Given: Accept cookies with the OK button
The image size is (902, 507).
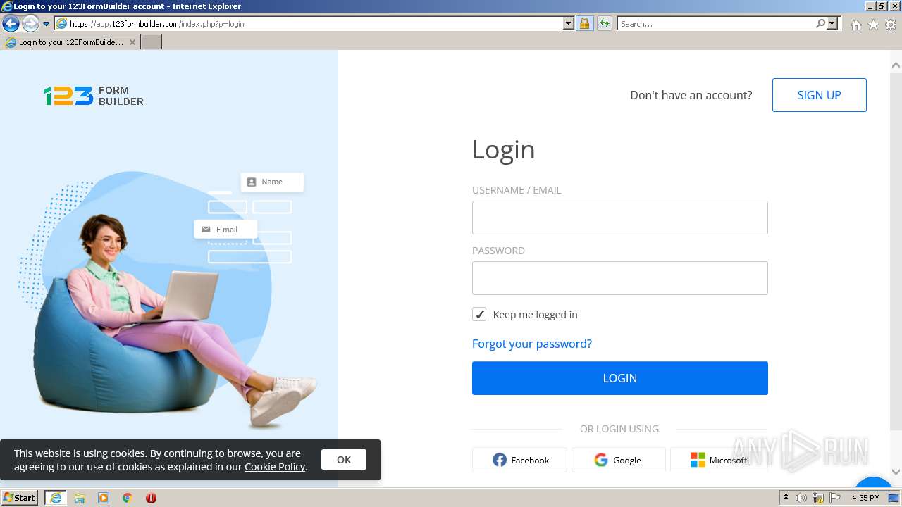Looking at the screenshot, I should [344, 460].
